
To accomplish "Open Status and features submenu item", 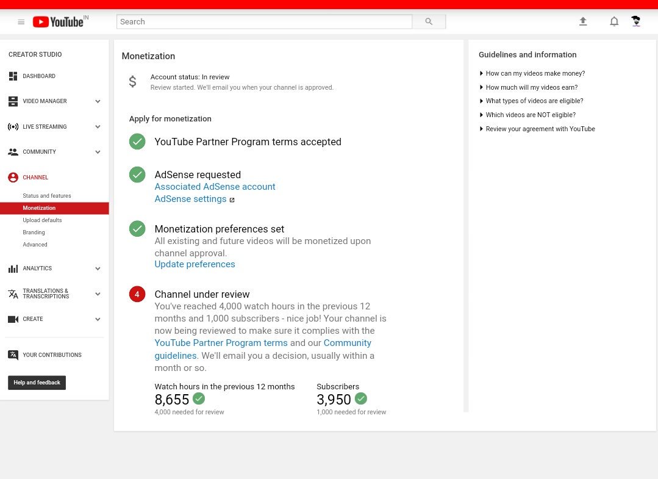I will coord(47,196).
